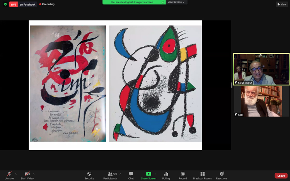Viewport: 290px width, 181px height.
Task: Click the small circle icon in the green sharing banner
Action: (163, 2)
